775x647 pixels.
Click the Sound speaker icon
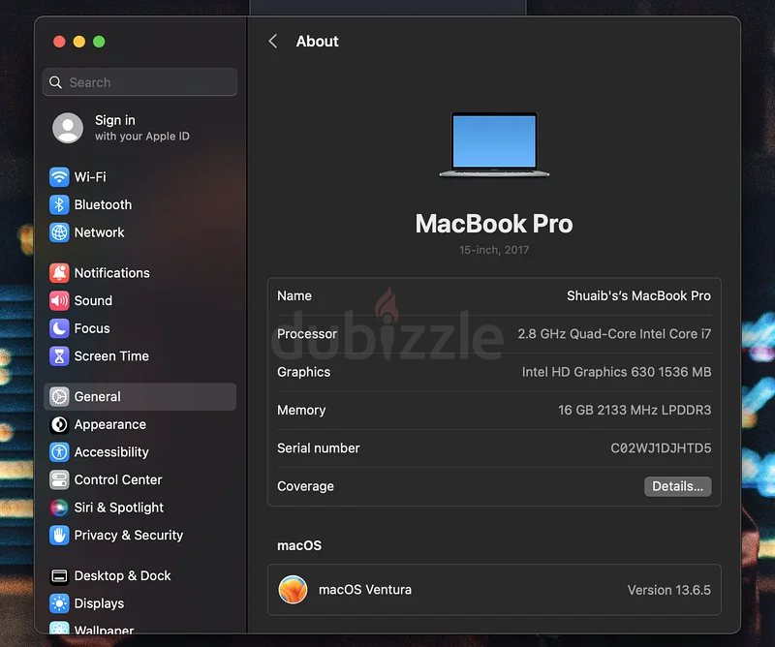click(x=59, y=300)
